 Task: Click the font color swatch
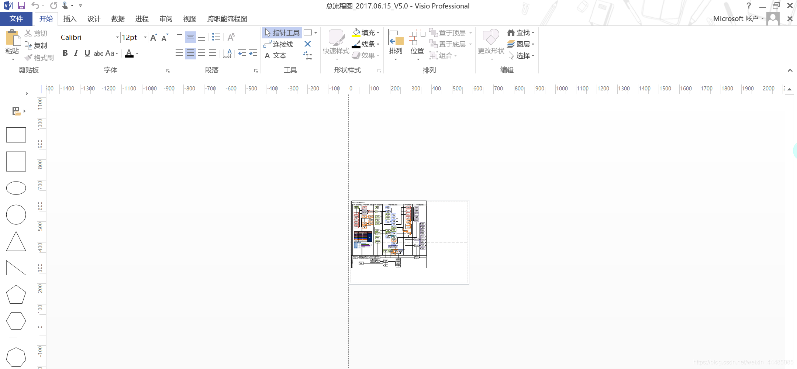click(128, 54)
